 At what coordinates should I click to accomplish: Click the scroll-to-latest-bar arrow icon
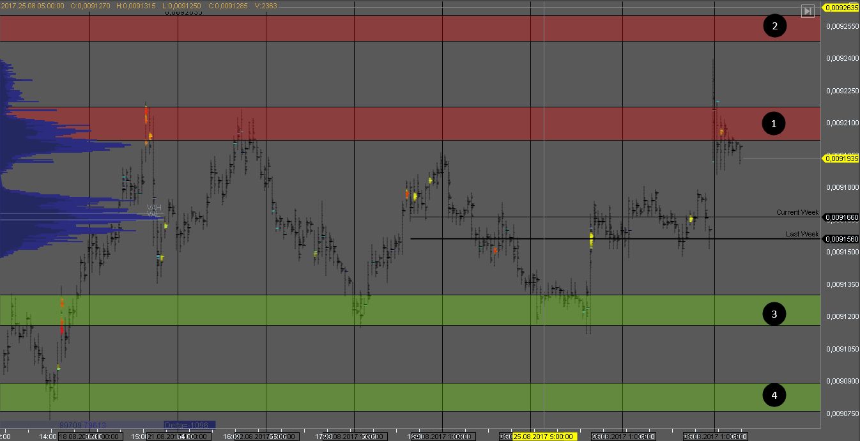808,11
